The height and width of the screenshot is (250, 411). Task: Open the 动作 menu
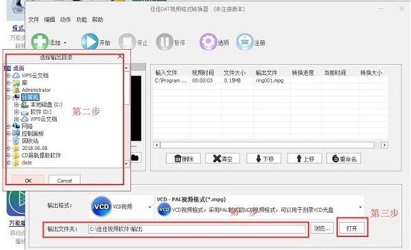coord(66,20)
